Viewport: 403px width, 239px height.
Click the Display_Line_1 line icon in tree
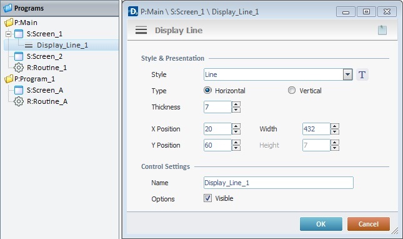point(29,46)
